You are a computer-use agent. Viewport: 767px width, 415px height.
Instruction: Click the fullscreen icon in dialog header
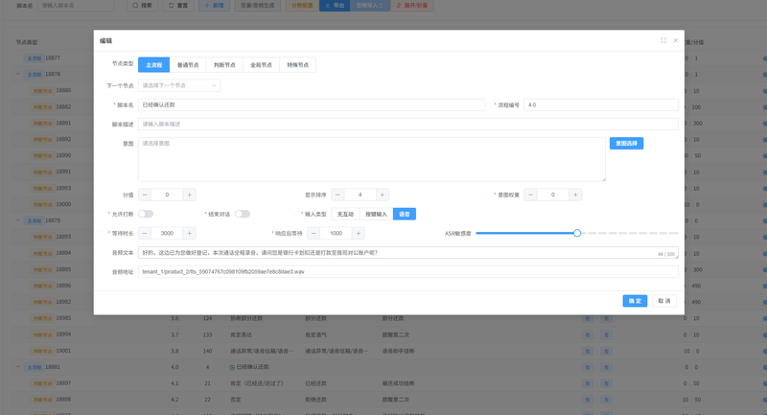click(x=663, y=41)
